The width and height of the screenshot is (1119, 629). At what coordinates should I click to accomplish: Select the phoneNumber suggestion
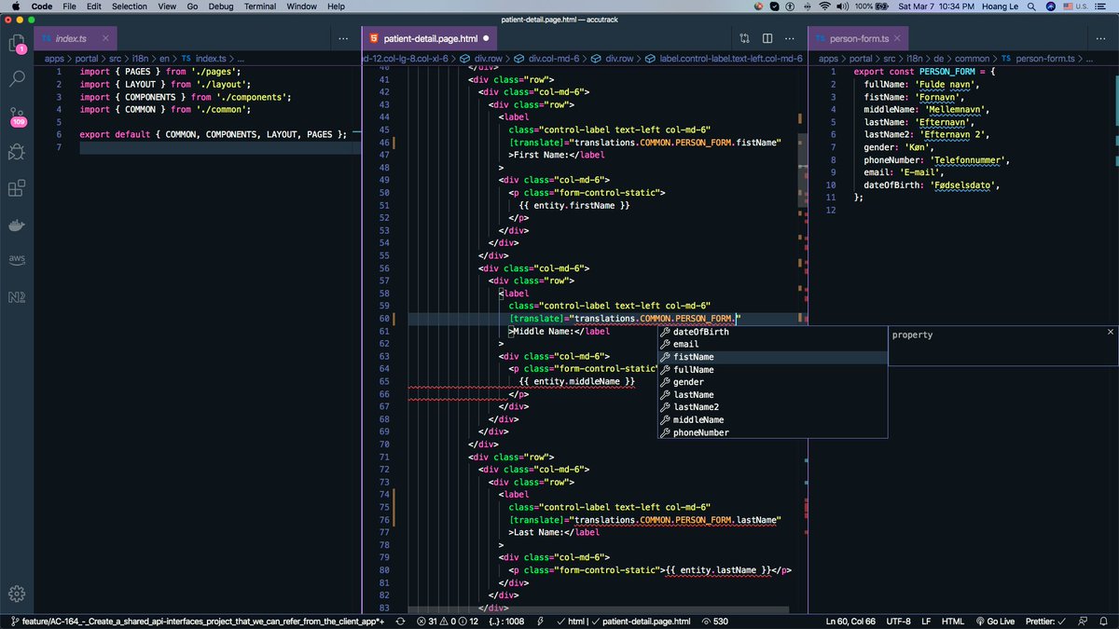(x=772, y=432)
